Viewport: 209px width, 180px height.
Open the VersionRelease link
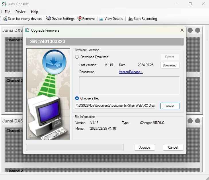[131, 72]
